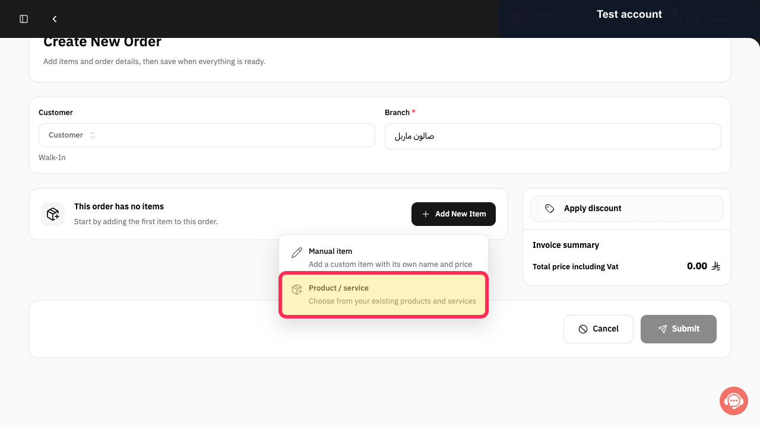Click the empty-order package icon
Screen dimensions: 760x427
(x=53, y=214)
